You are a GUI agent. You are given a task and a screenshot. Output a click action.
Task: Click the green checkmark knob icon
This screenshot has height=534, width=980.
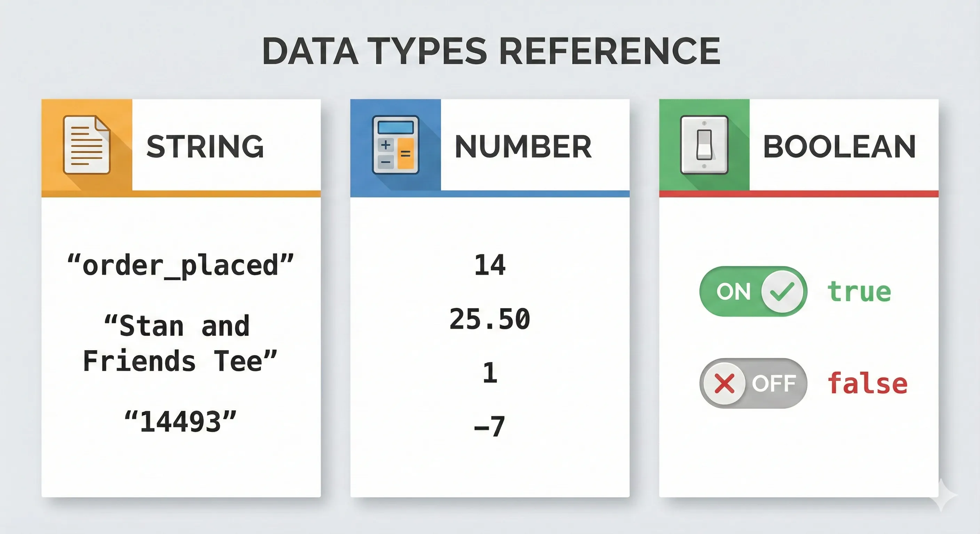point(781,292)
